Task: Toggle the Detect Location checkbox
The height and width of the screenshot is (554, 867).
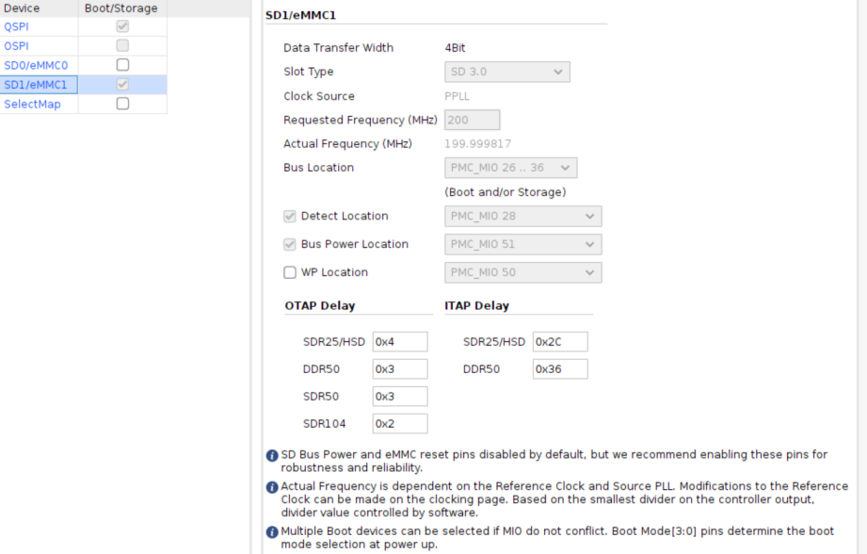Action: pyautogui.click(x=290, y=217)
